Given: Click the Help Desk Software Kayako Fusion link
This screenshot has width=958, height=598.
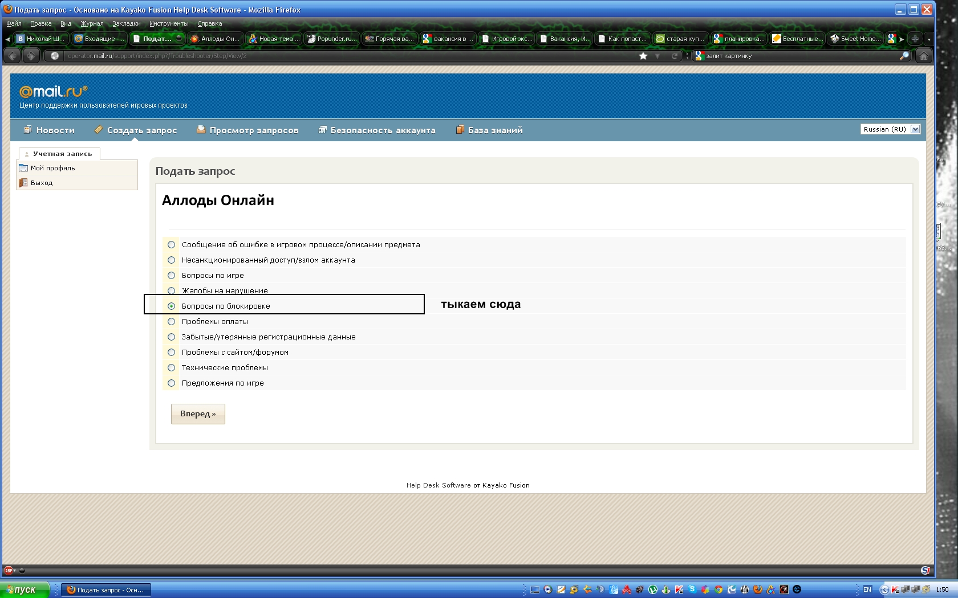Looking at the screenshot, I should 468,485.
